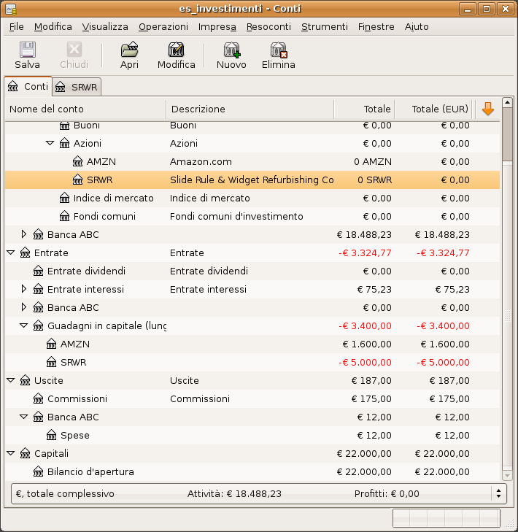Click the icon next to Indice di mercato
The width and height of the screenshot is (518, 532).
64,198
